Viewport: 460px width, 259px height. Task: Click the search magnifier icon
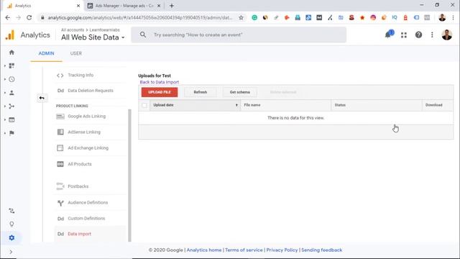[x=143, y=35]
